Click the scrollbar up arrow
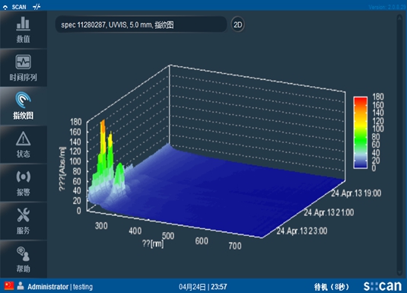This screenshot has width=407, height=293. click(x=399, y=18)
